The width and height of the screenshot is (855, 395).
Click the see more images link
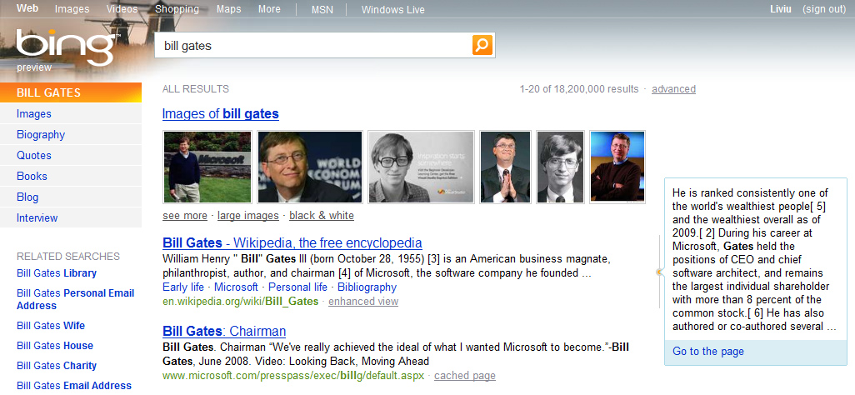point(185,216)
